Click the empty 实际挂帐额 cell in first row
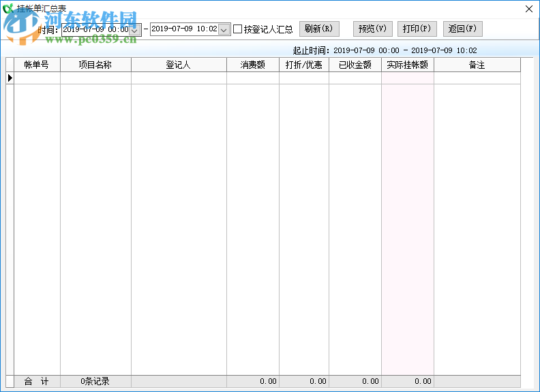Screen dimensions: 540x392 coord(408,78)
